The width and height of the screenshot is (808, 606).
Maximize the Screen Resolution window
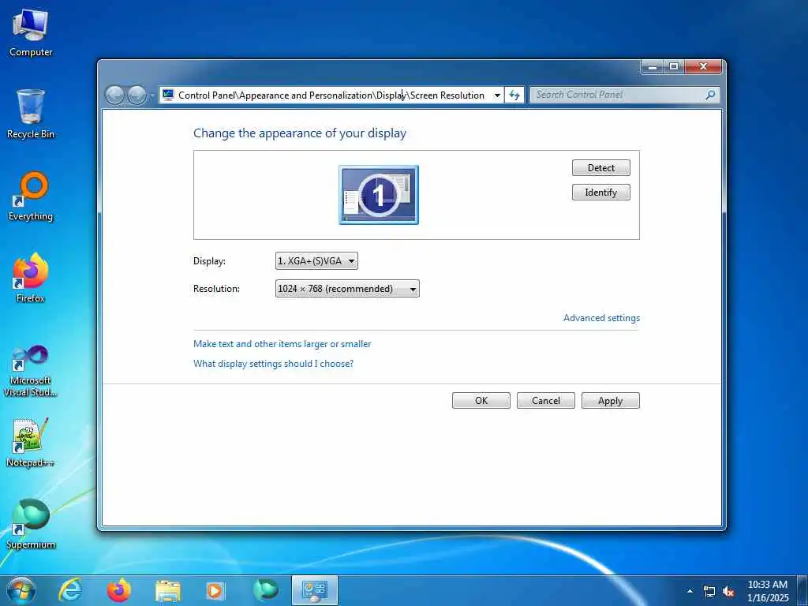(674, 66)
